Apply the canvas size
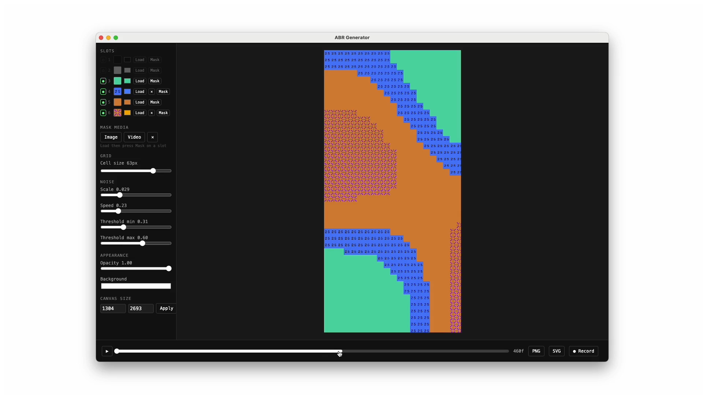The width and height of the screenshot is (703, 395). pyautogui.click(x=166, y=308)
